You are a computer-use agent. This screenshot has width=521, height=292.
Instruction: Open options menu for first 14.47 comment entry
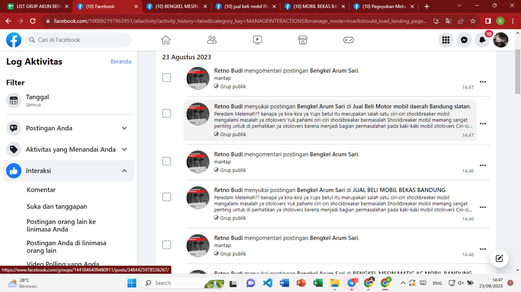pyautogui.click(x=483, y=82)
